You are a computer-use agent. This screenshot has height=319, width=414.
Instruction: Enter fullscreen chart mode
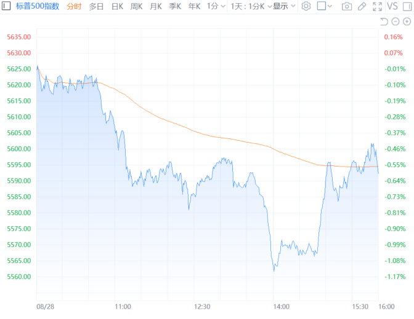378,6
